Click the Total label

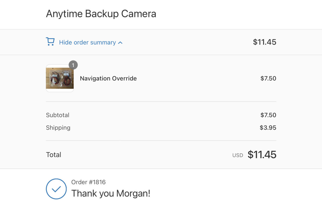(53, 155)
